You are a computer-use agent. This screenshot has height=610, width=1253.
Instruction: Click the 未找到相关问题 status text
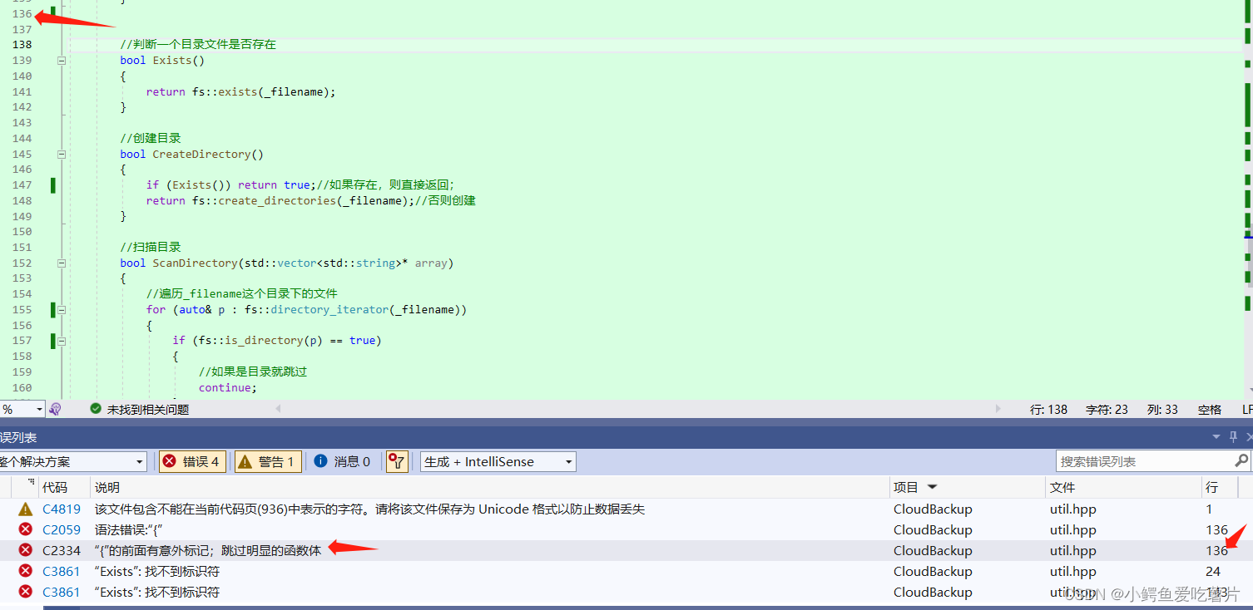[x=148, y=409]
